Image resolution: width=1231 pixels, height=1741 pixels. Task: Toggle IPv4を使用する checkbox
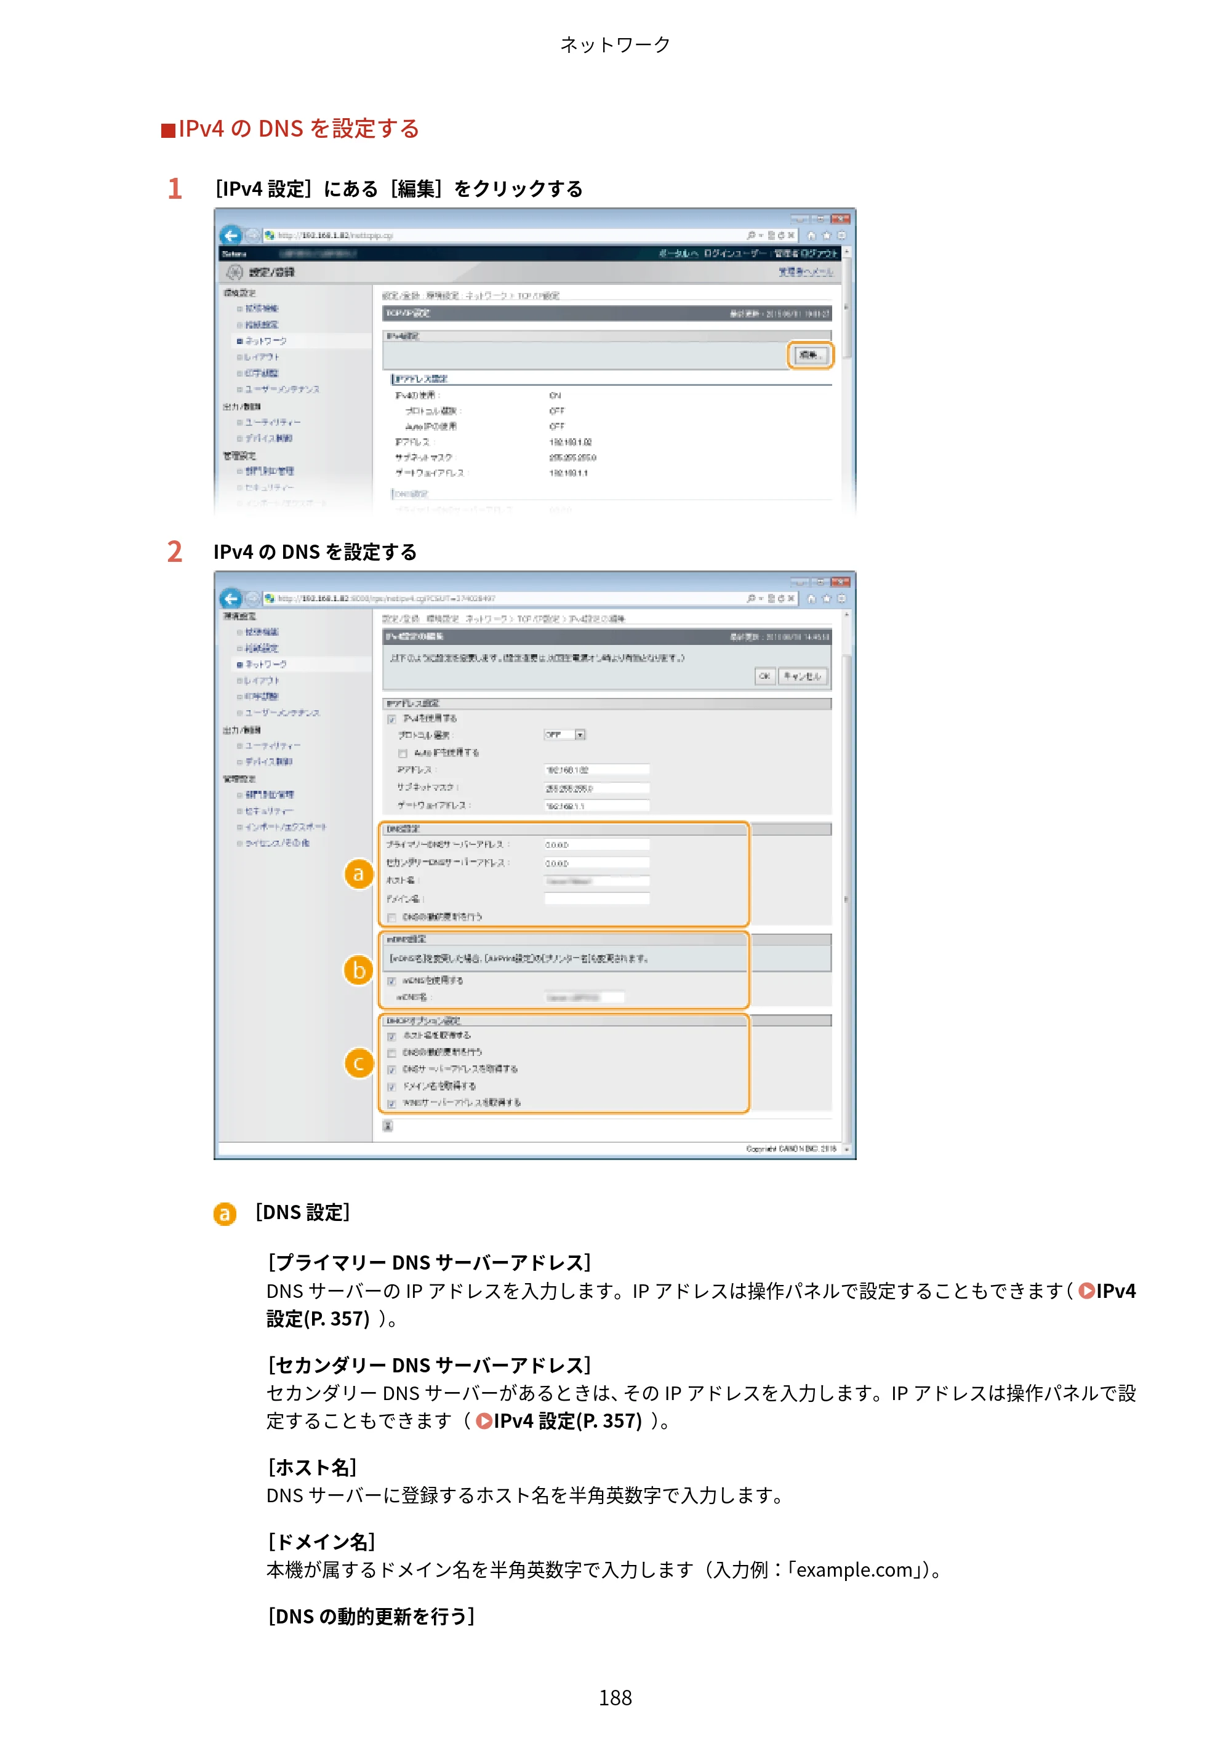pyautogui.click(x=391, y=719)
